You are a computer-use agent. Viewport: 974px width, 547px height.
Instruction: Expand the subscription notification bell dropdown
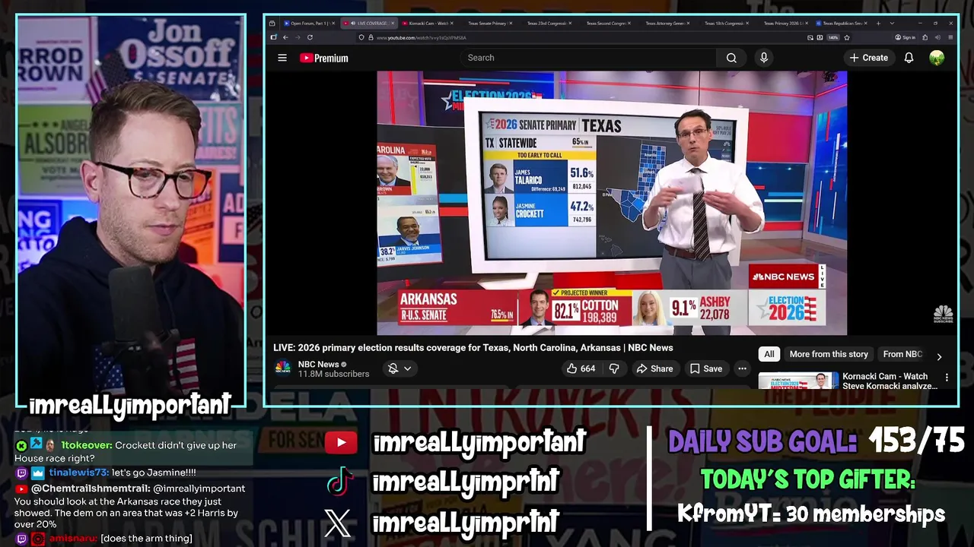[399, 368]
